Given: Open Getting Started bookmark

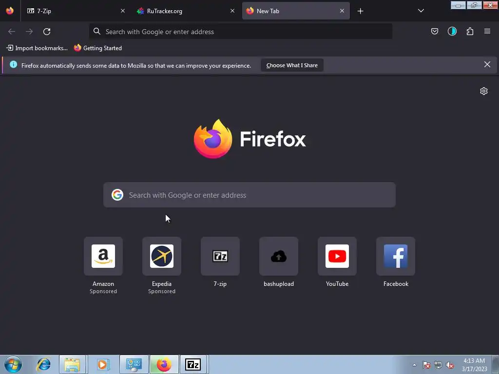Looking at the screenshot, I should [97, 48].
